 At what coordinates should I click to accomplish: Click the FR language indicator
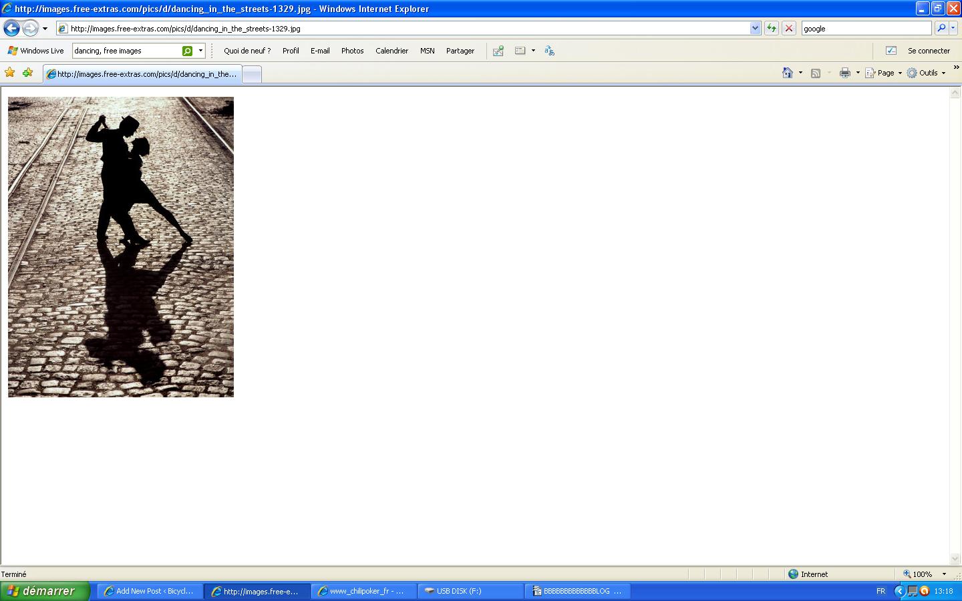pyautogui.click(x=880, y=591)
